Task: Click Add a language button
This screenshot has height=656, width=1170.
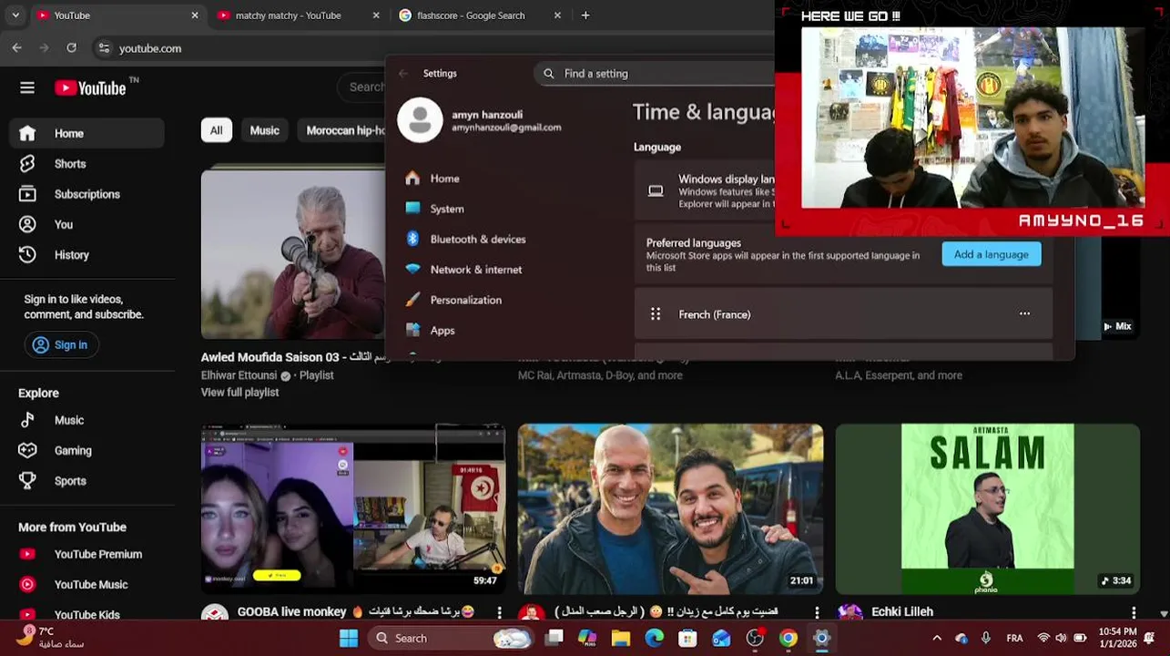Action: pos(991,254)
